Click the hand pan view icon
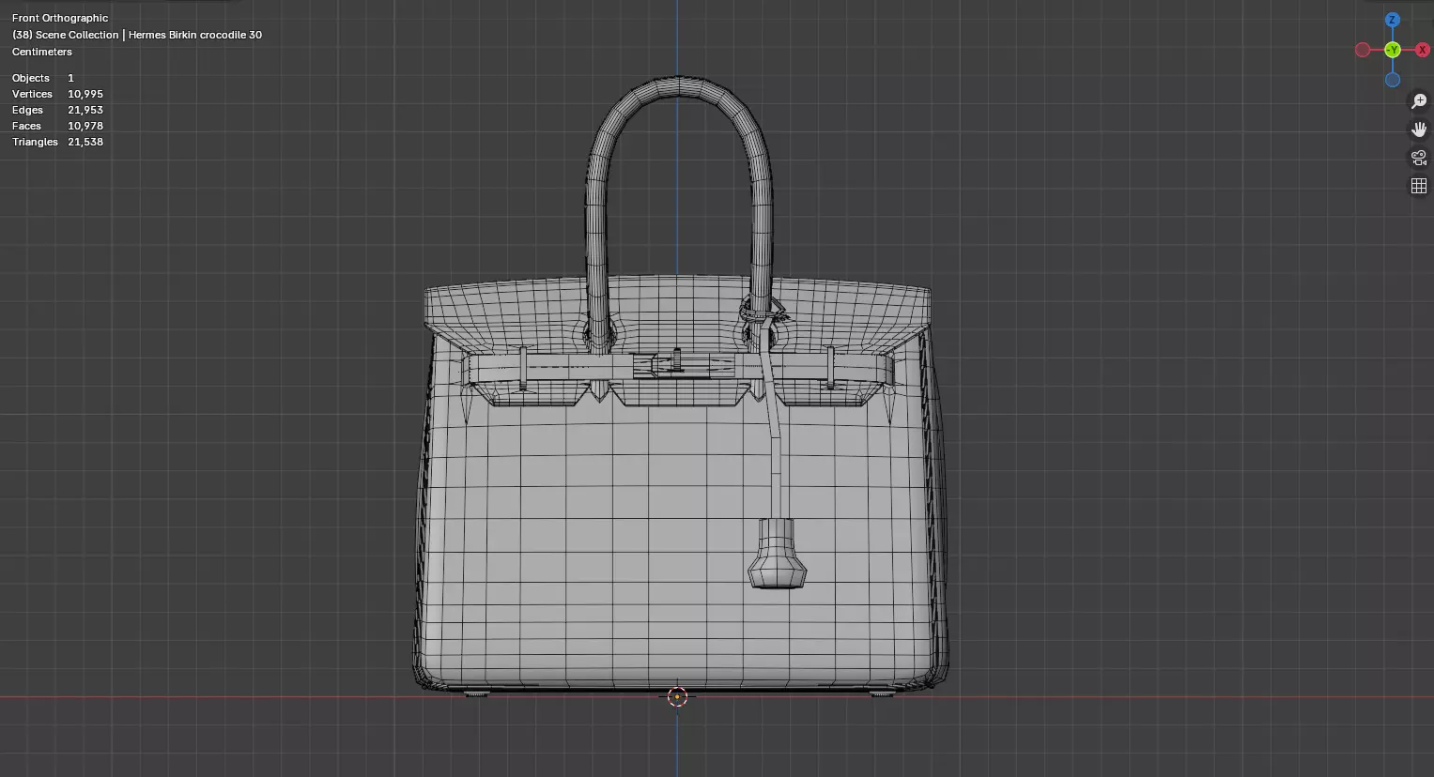 (1419, 129)
